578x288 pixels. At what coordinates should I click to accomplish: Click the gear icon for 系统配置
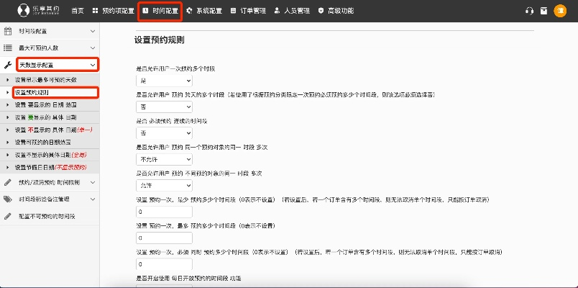point(190,11)
